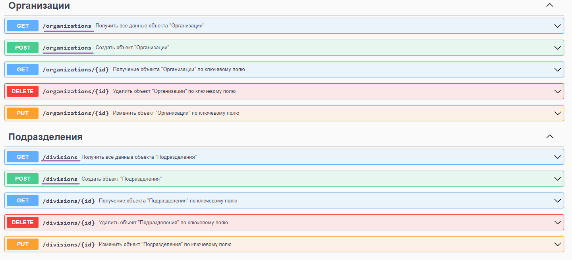The image size is (572, 260).
Task: Click POST badge for /divisions
Action: coord(23,179)
